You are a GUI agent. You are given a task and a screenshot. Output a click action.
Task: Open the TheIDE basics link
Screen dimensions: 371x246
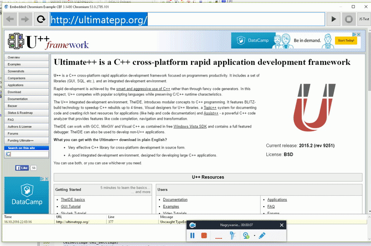coord(73,199)
